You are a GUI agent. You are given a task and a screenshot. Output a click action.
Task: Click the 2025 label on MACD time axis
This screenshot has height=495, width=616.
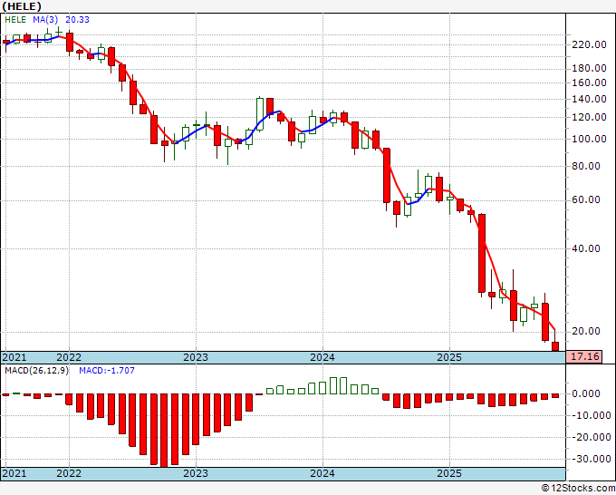coord(449,473)
